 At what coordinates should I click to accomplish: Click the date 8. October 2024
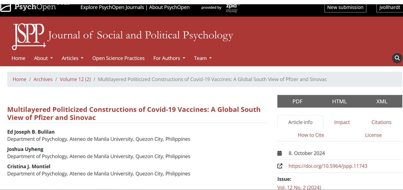pyautogui.click(x=307, y=153)
